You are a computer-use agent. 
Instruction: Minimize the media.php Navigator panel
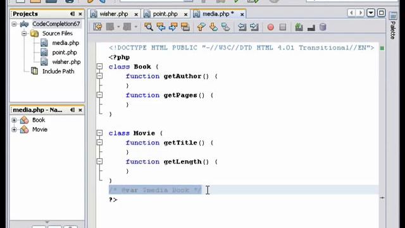(x=72, y=110)
